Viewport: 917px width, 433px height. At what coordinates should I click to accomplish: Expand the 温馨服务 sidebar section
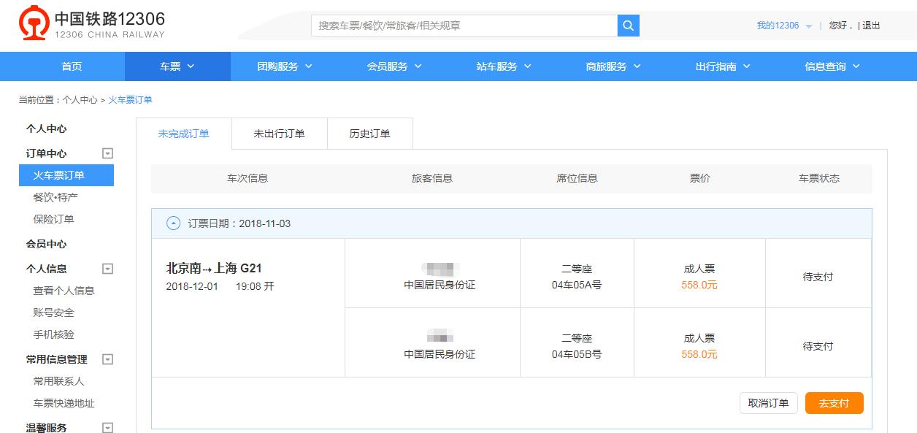[x=107, y=427]
